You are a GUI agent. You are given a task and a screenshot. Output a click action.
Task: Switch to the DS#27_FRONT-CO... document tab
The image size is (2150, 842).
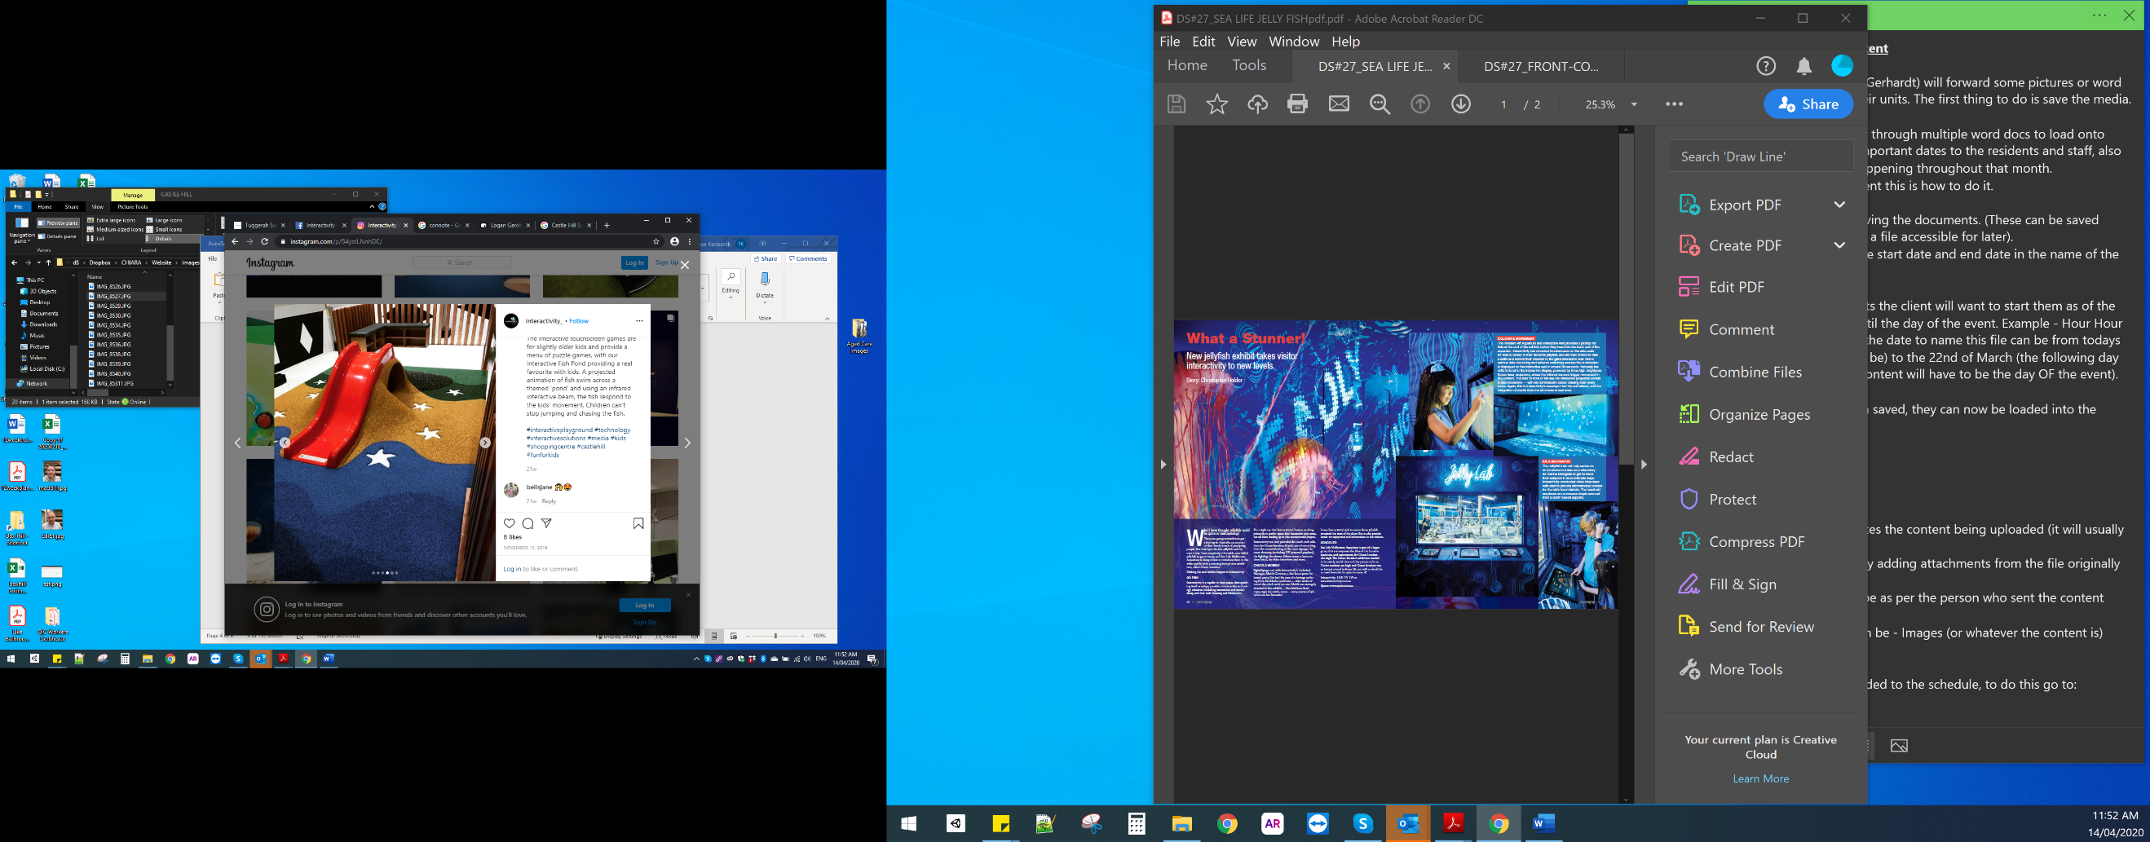point(1541,67)
